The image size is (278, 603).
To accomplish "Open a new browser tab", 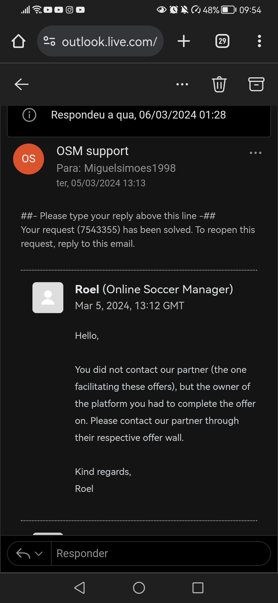I will pos(184,41).
